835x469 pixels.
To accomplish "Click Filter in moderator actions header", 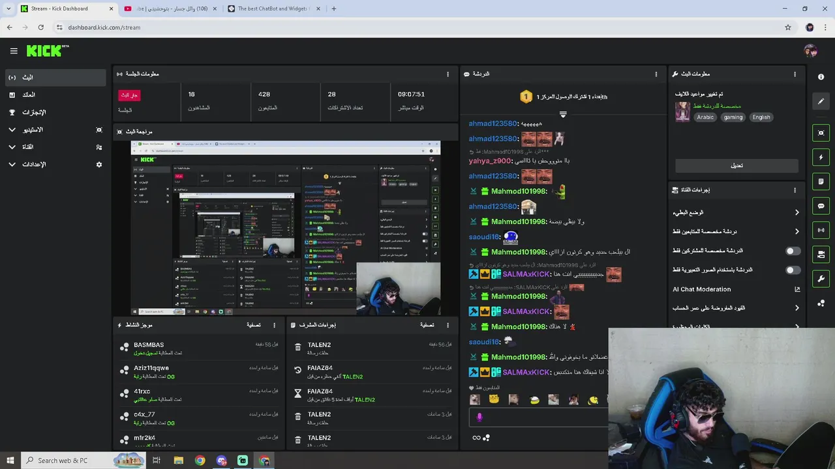I will pyautogui.click(x=427, y=325).
